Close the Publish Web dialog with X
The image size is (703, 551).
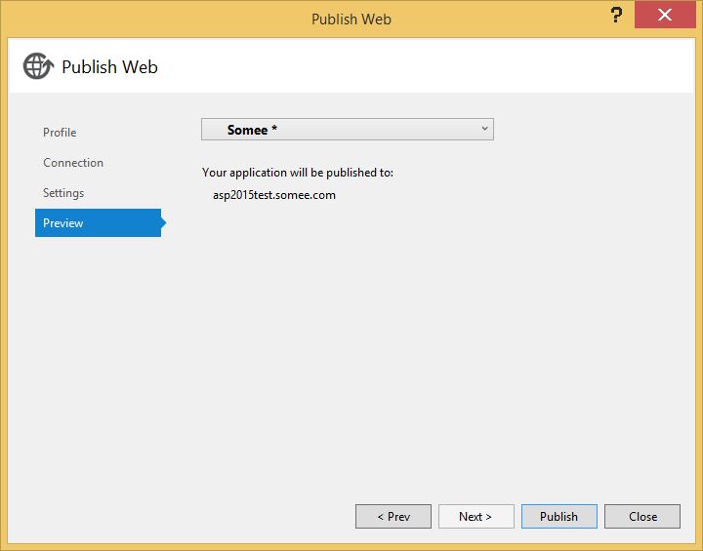pyautogui.click(x=665, y=16)
